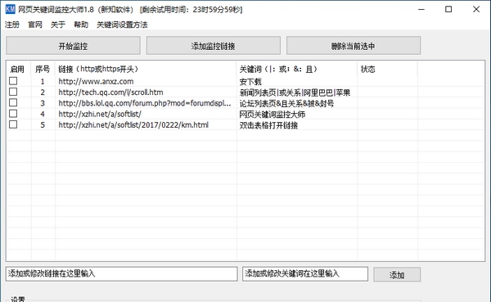Minimize the window
Viewport: 491px width, 302px height.
click(421, 9)
